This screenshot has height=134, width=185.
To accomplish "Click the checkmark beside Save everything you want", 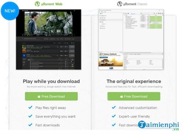I will pyautogui.click(x=30, y=116).
